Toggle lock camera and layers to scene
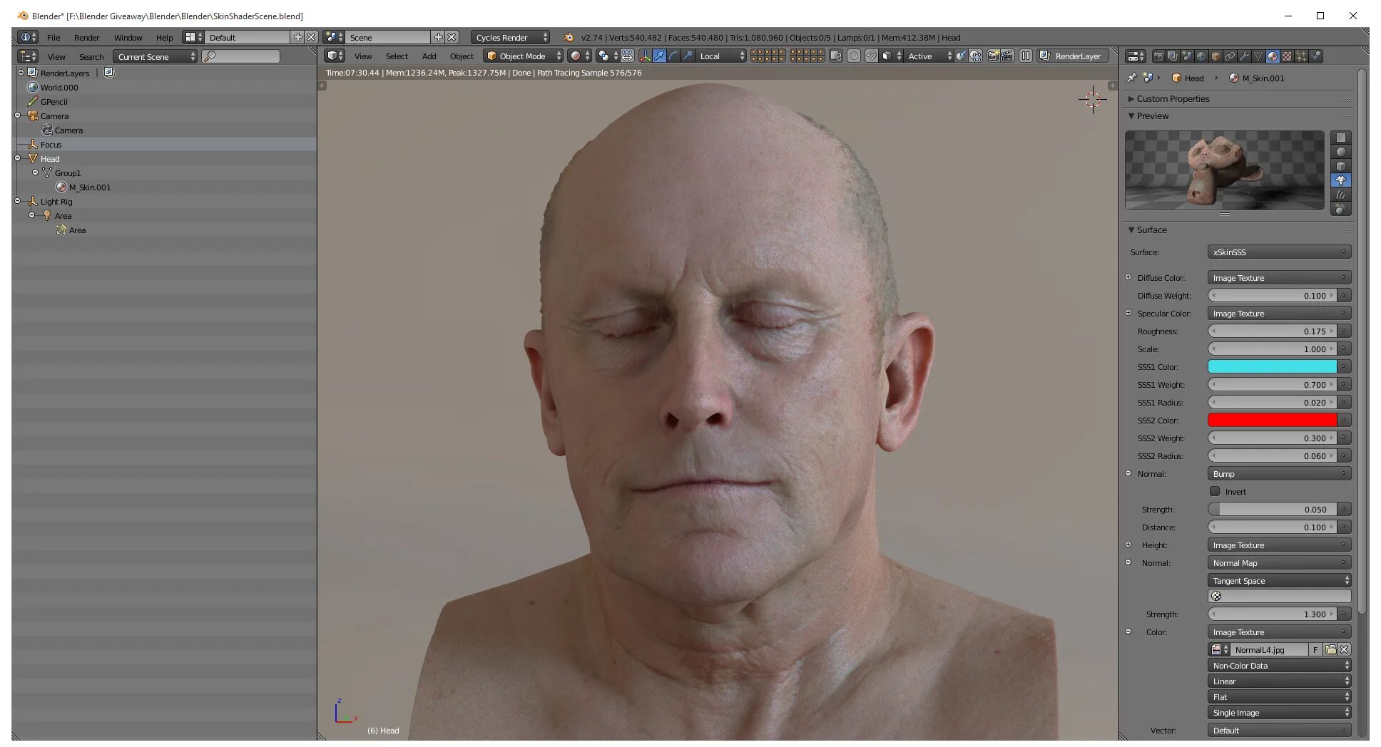1381x747 pixels. point(836,56)
